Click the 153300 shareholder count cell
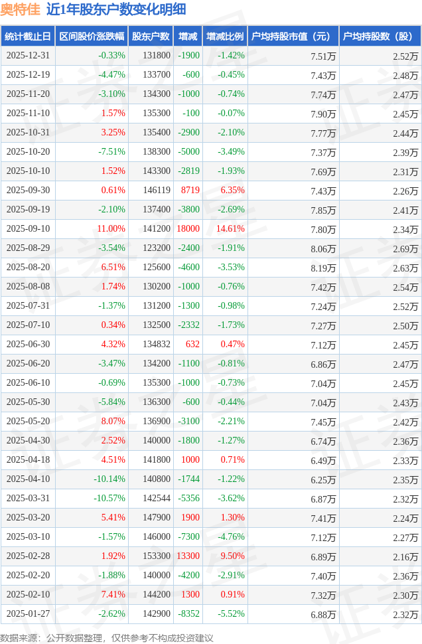The image size is (422, 644). 157,556
